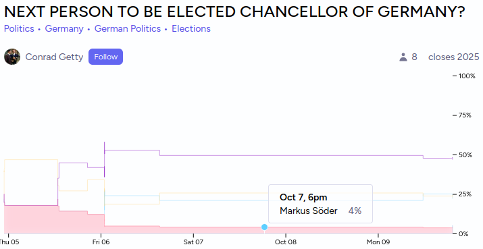Open the German Politics topic tag
Viewport: 483px width, 249px height.
[x=128, y=28]
